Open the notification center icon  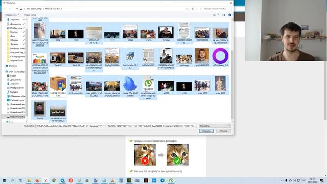(x=321, y=180)
